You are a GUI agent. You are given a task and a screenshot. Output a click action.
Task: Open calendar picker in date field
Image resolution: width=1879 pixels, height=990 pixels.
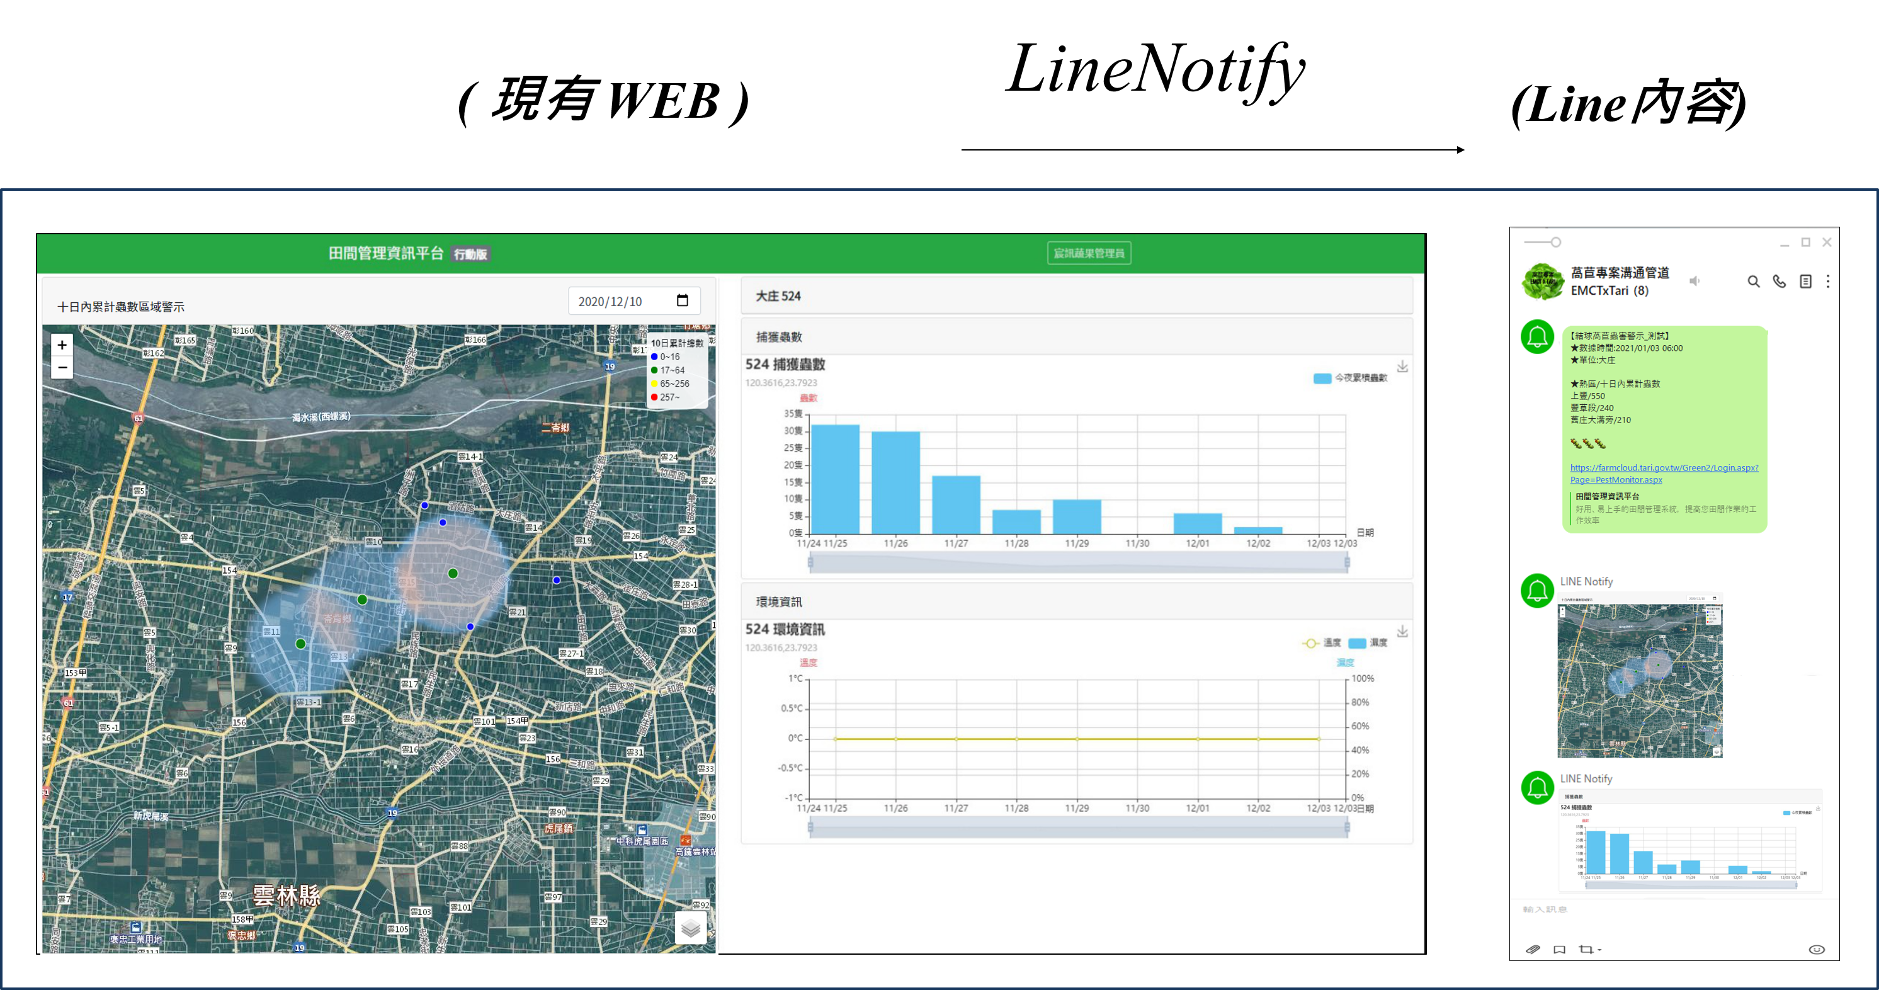[683, 300]
